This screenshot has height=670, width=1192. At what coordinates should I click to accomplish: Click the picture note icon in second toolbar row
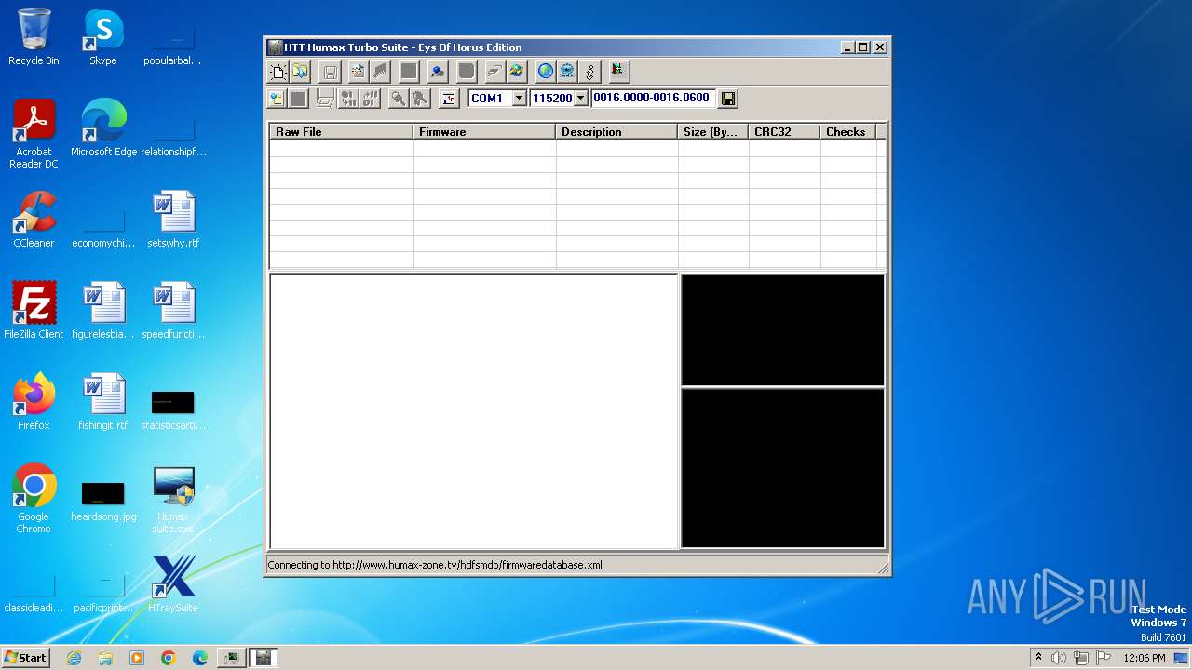click(x=278, y=99)
